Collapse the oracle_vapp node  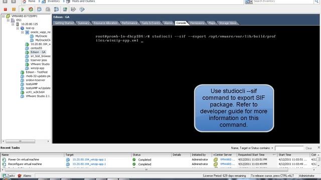coord(22,32)
